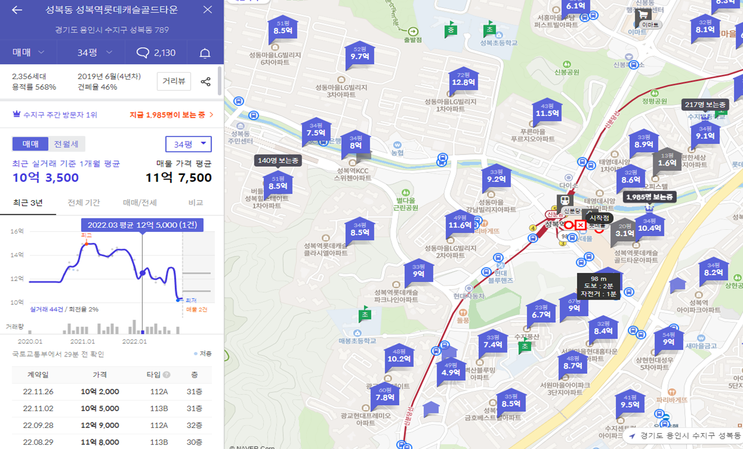Click the 54평 9억 price marker
Viewport: 743px width, 449px height.
(x=669, y=341)
